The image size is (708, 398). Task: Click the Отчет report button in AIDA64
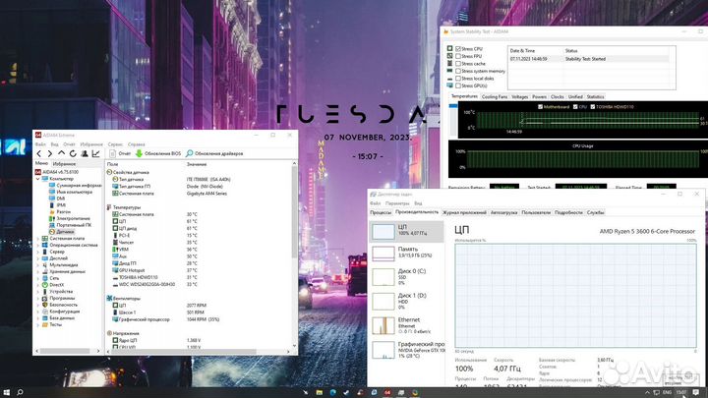click(x=120, y=154)
